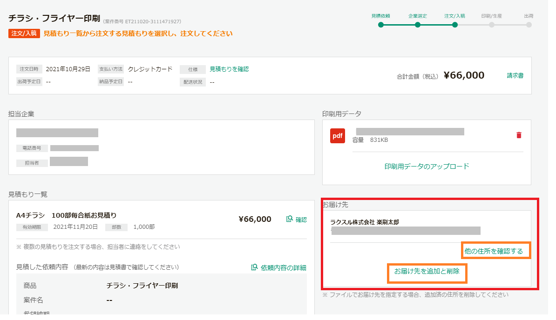Select the 企業選定 progress step dot

pyautogui.click(x=418, y=25)
